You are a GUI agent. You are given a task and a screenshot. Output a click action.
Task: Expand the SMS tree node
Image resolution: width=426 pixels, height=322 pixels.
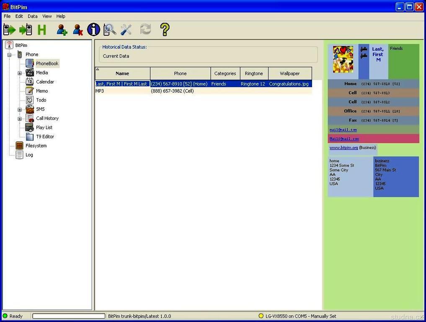pyautogui.click(x=20, y=110)
